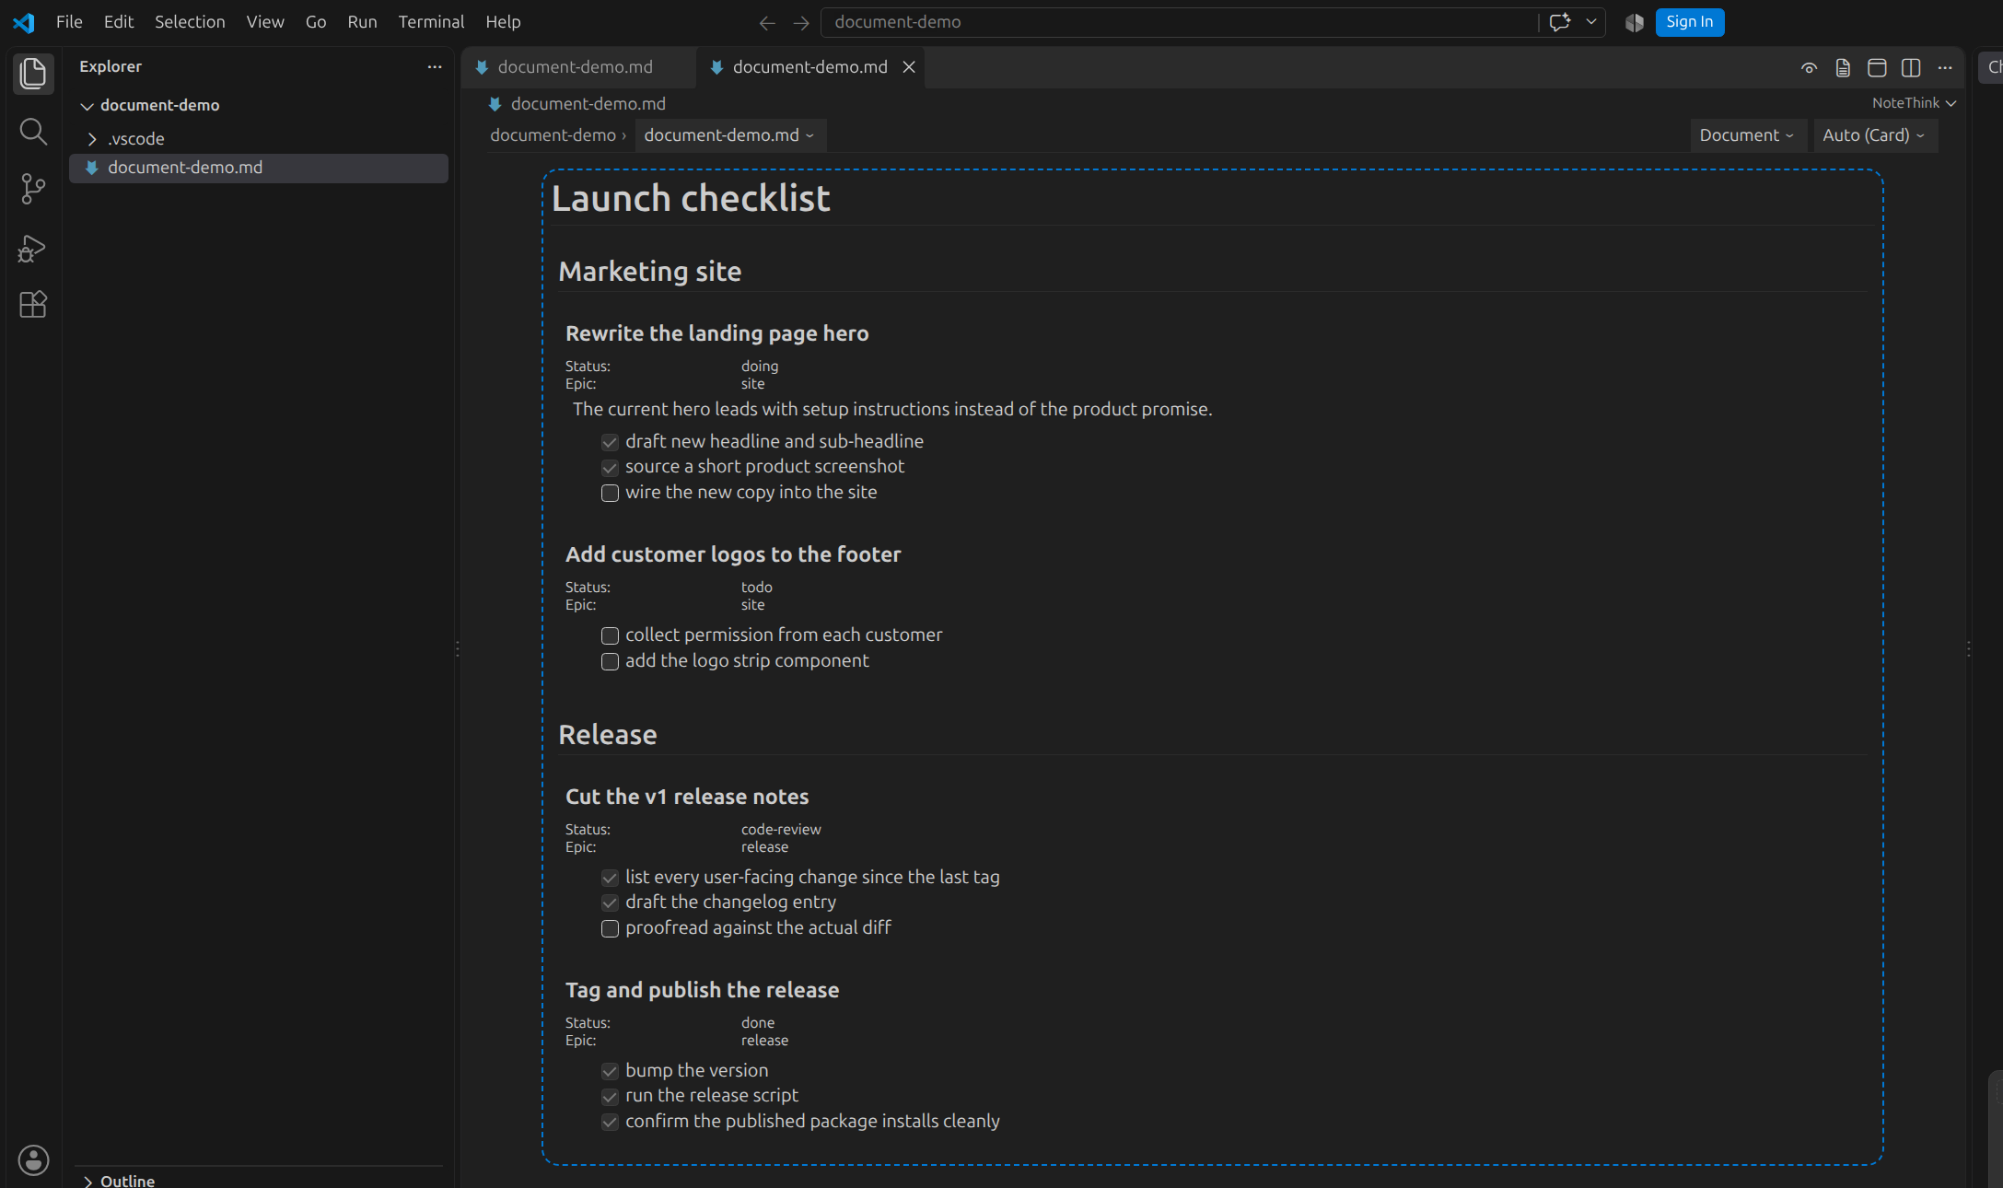
Task: Switch to the first document-demo.md tab
Action: click(578, 67)
